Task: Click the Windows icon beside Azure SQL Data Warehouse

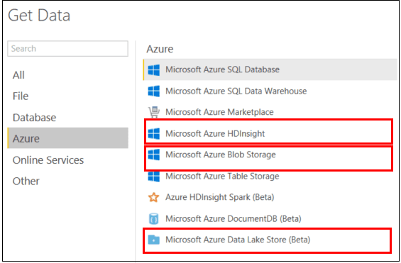Action: click(x=154, y=91)
